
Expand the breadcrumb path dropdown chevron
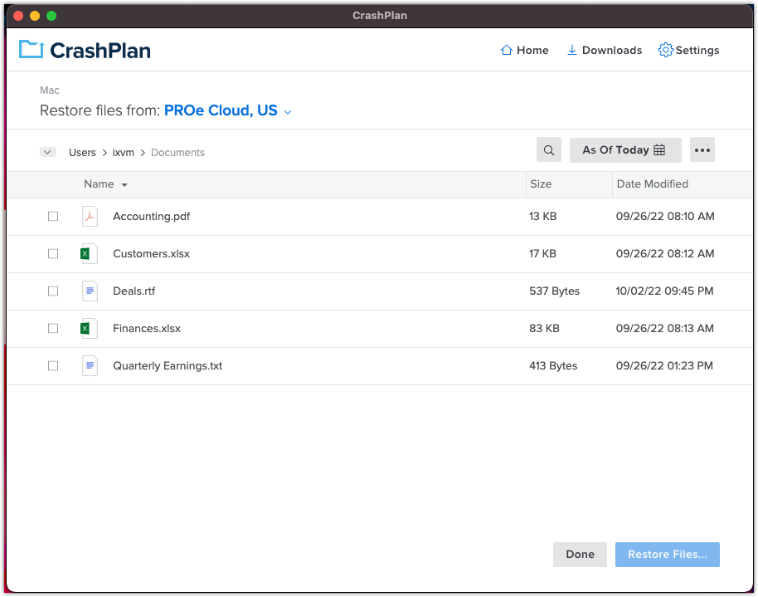click(48, 152)
